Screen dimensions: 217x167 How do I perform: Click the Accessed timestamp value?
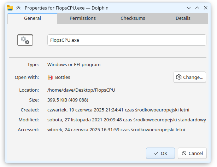pyautogui.click(x=116, y=129)
